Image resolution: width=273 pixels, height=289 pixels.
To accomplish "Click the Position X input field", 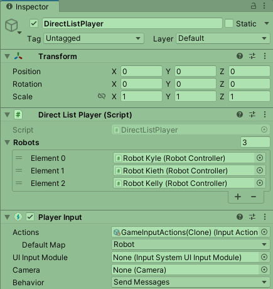I will pyautogui.click(x=141, y=71).
